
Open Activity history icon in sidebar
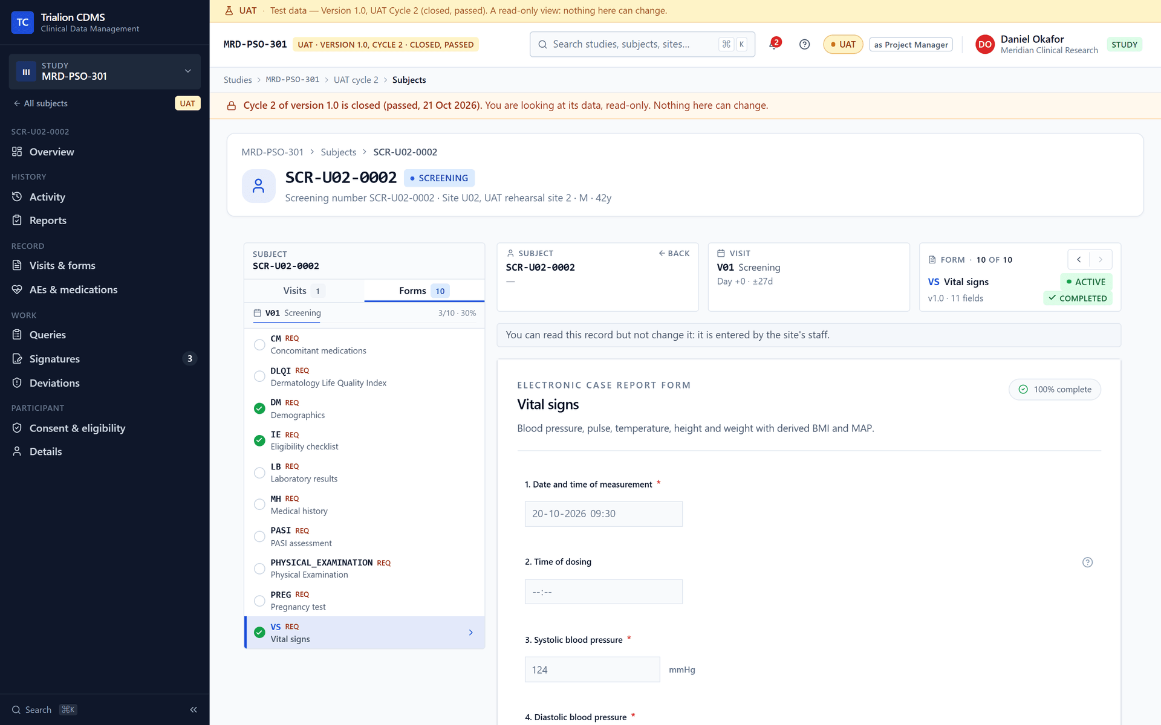[x=17, y=197]
